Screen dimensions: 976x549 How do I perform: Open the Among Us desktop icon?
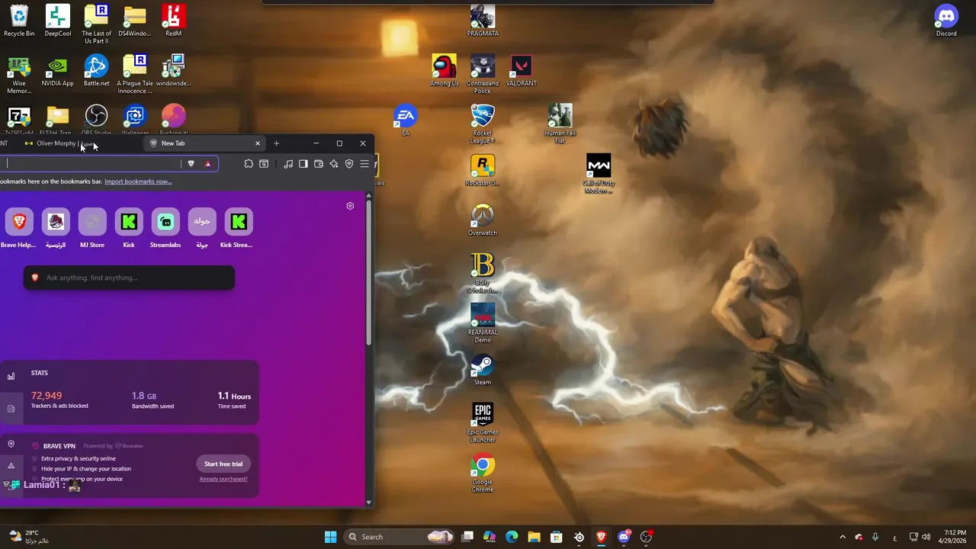(x=444, y=71)
